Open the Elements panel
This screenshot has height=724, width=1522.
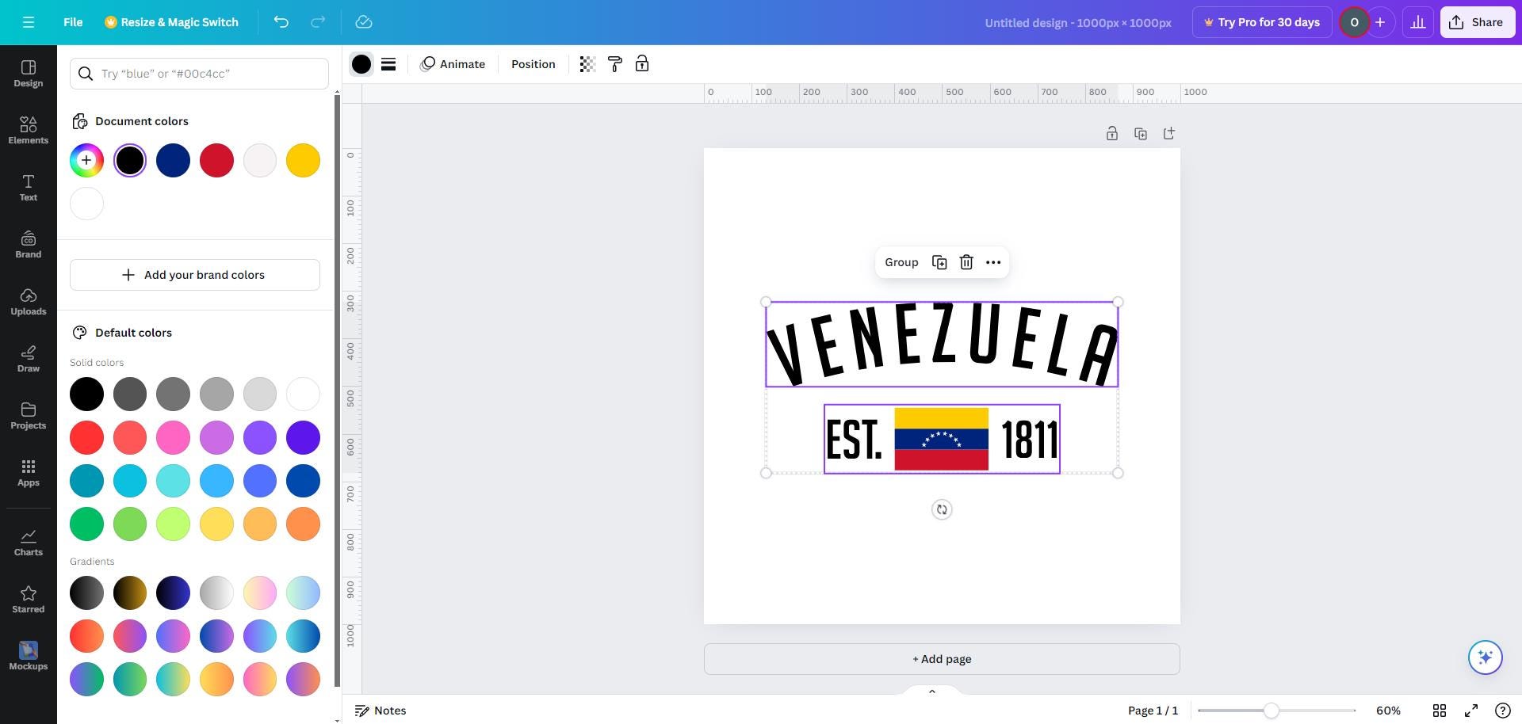click(x=28, y=131)
